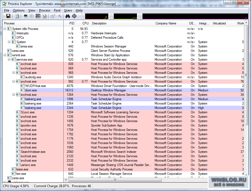Click the vertical scrollbar thumb
251x191 pixels.
pyautogui.click(x=246, y=75)
